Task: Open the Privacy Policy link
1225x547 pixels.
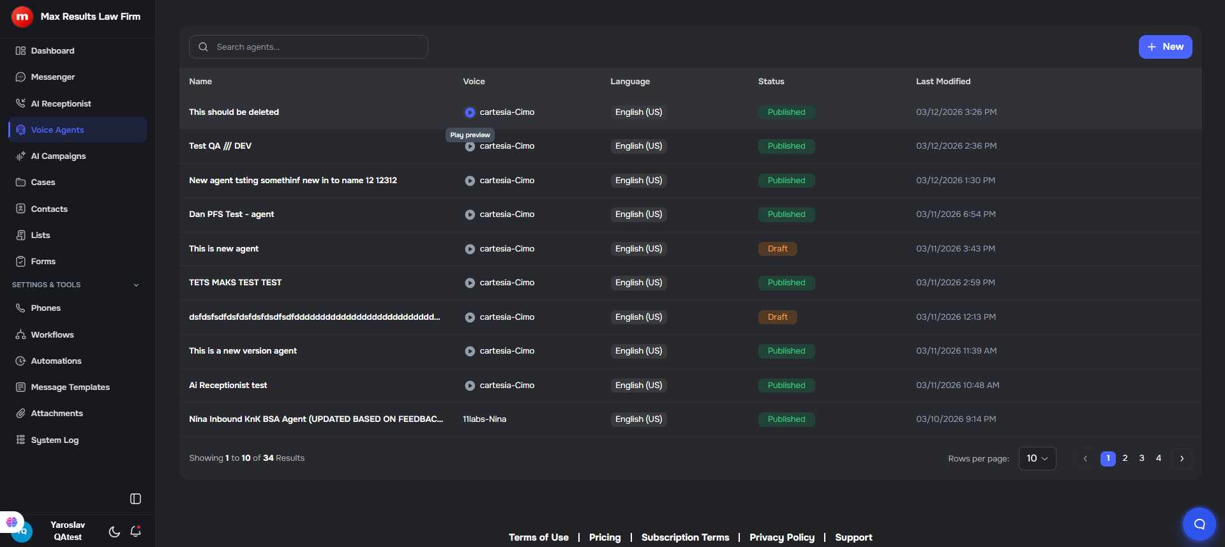Action: pyautogui.click(x=781, y=537)
